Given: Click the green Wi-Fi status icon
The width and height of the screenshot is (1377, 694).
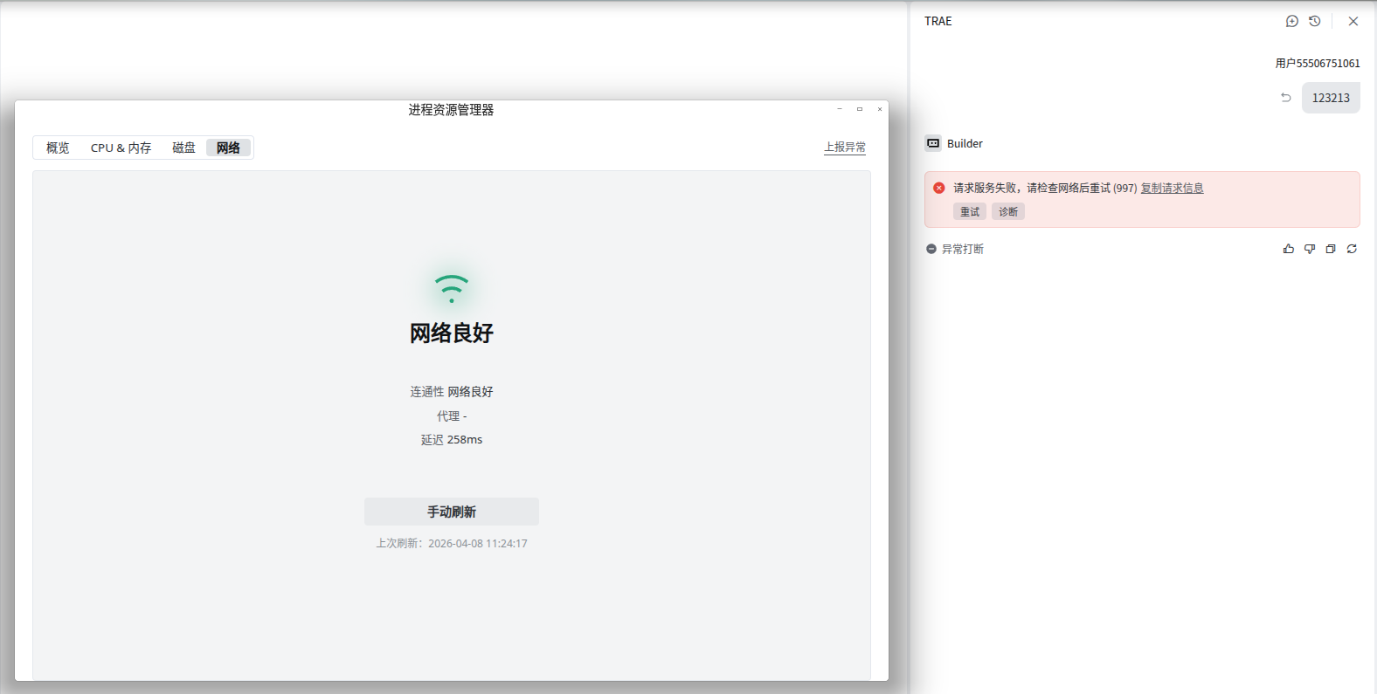Looking at the screenshot, I should (x=451, y=288).
